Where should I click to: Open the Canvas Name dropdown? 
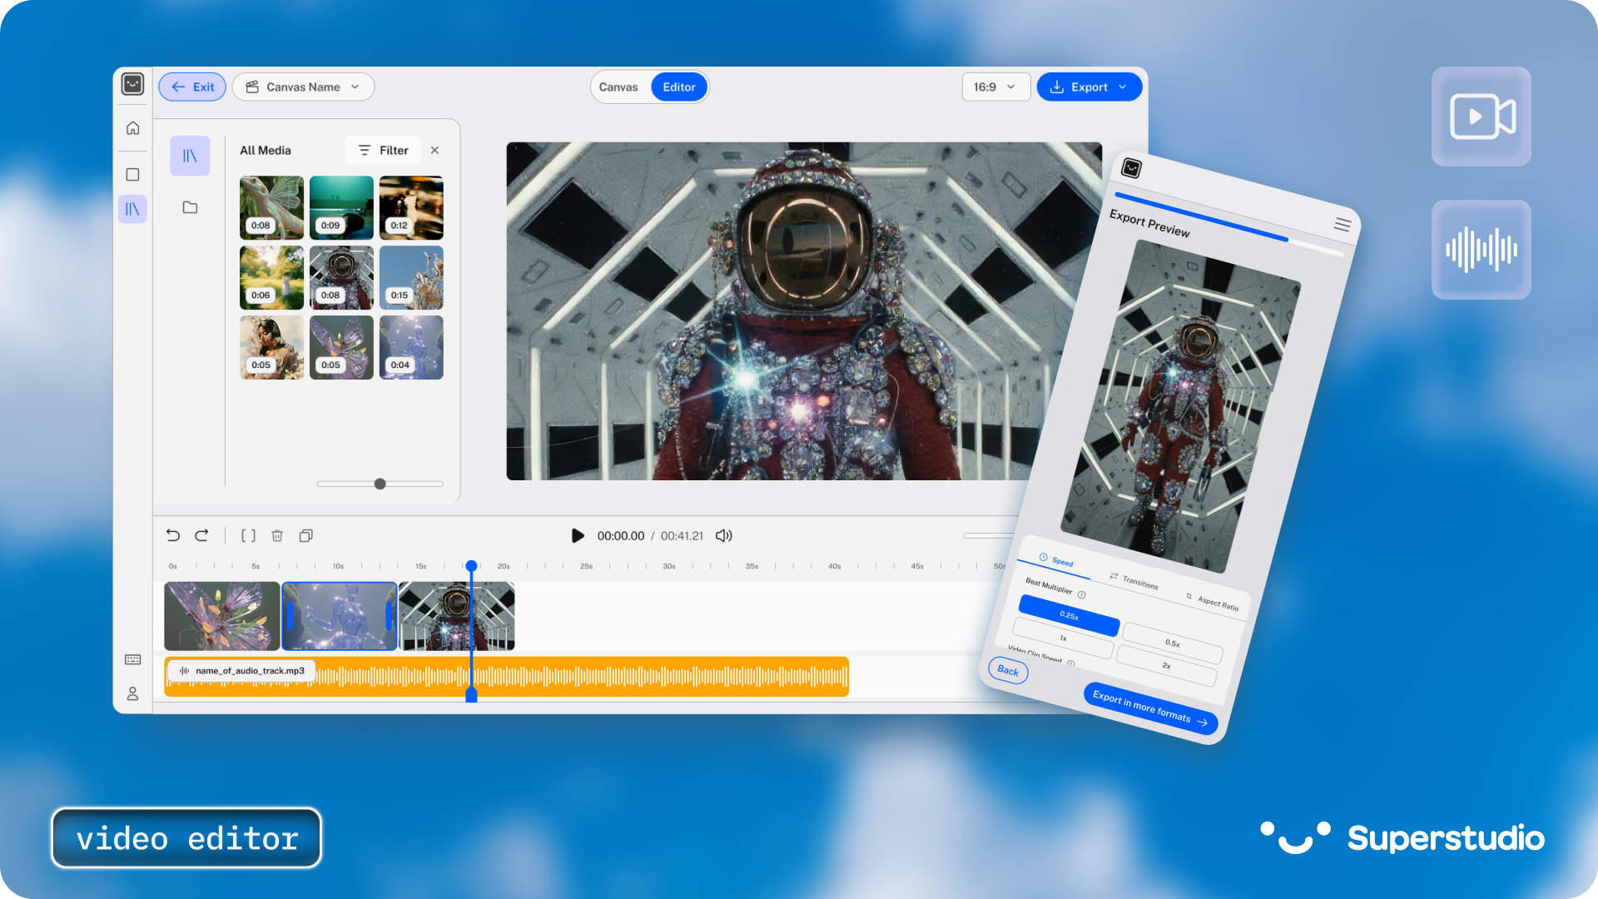point(304,87)
